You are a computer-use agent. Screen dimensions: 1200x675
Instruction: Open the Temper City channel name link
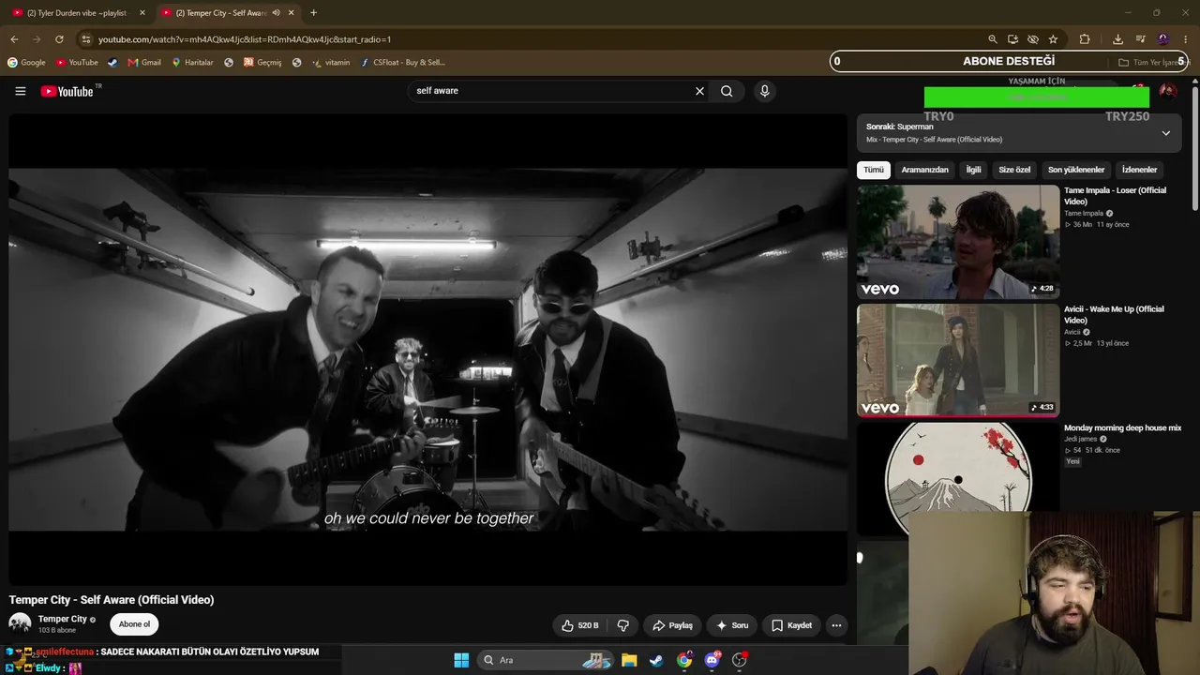(x=62, y=619)
